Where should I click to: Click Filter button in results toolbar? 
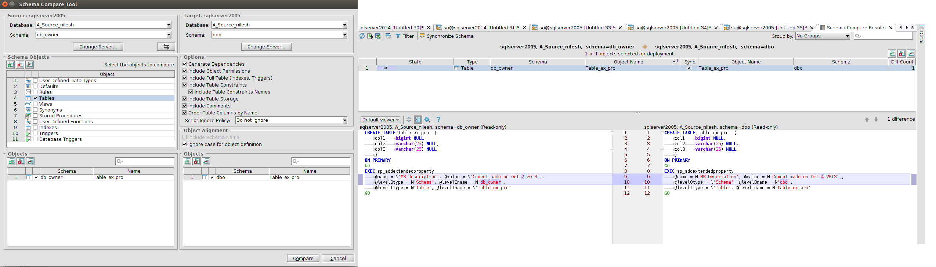coord(404,36)
